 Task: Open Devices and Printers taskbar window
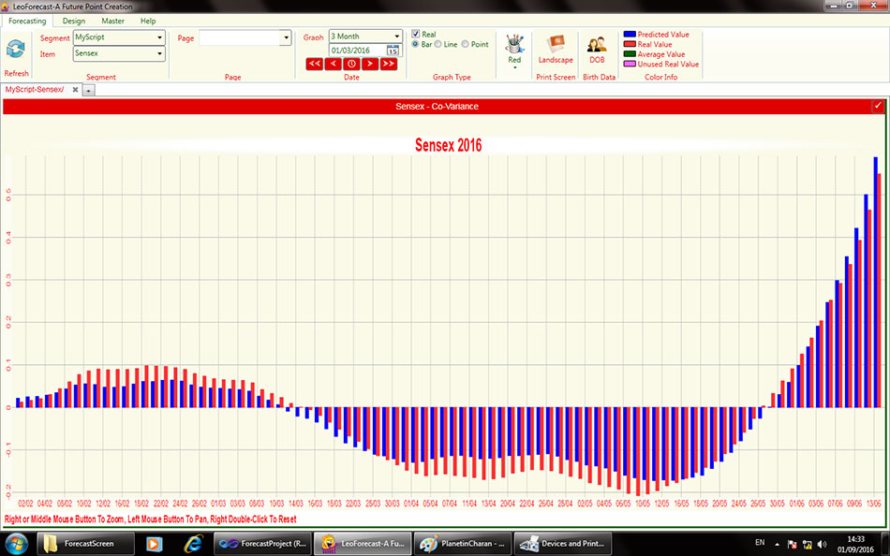[x=563, y=544]
